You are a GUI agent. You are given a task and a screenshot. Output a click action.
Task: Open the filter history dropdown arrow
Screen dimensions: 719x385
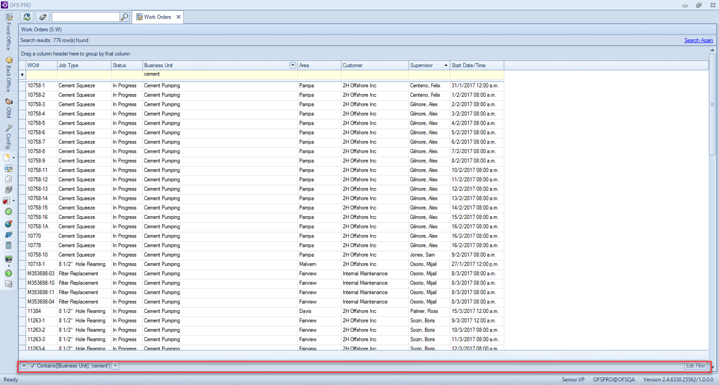pos(115,366)
